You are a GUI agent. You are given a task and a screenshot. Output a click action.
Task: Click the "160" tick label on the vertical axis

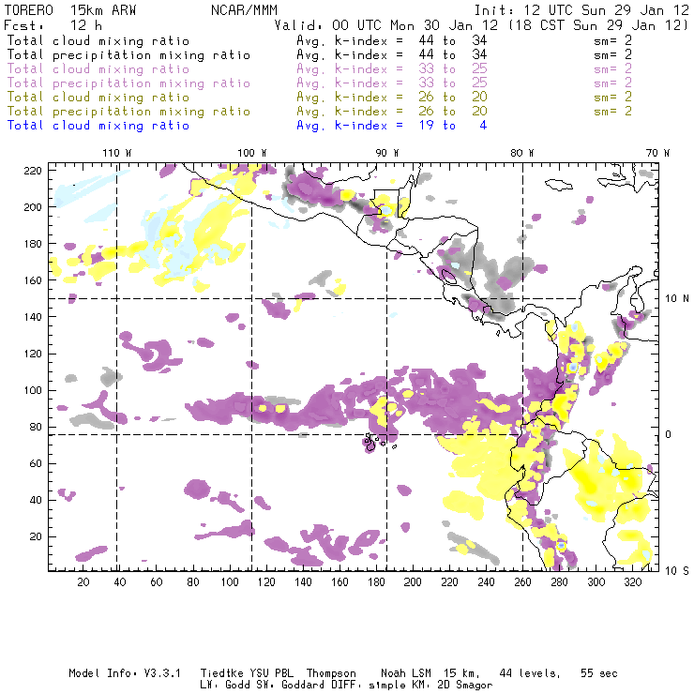(33, 280)
